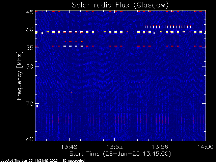Select the 70 MHz frequency axis label
Screen dimensions: 216x162
pyautogui.click(x=30, y=104)
